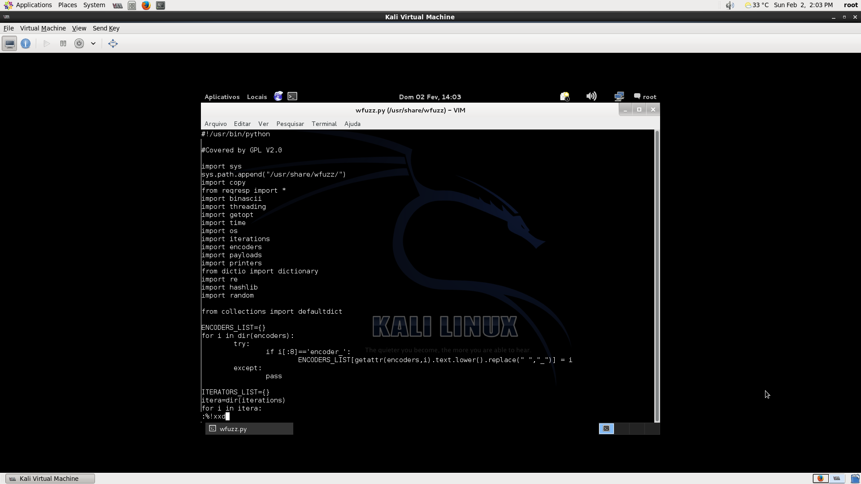Click the 'ITERATORS_LIST={}' line
Image resolution: width=861 pixels, height=484 pixels.
(x=235, y=392)
